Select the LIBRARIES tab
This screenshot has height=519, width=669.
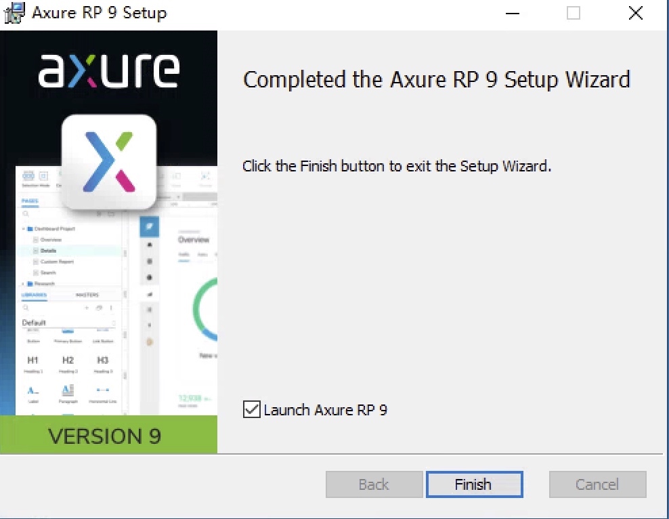coord(34,295)
